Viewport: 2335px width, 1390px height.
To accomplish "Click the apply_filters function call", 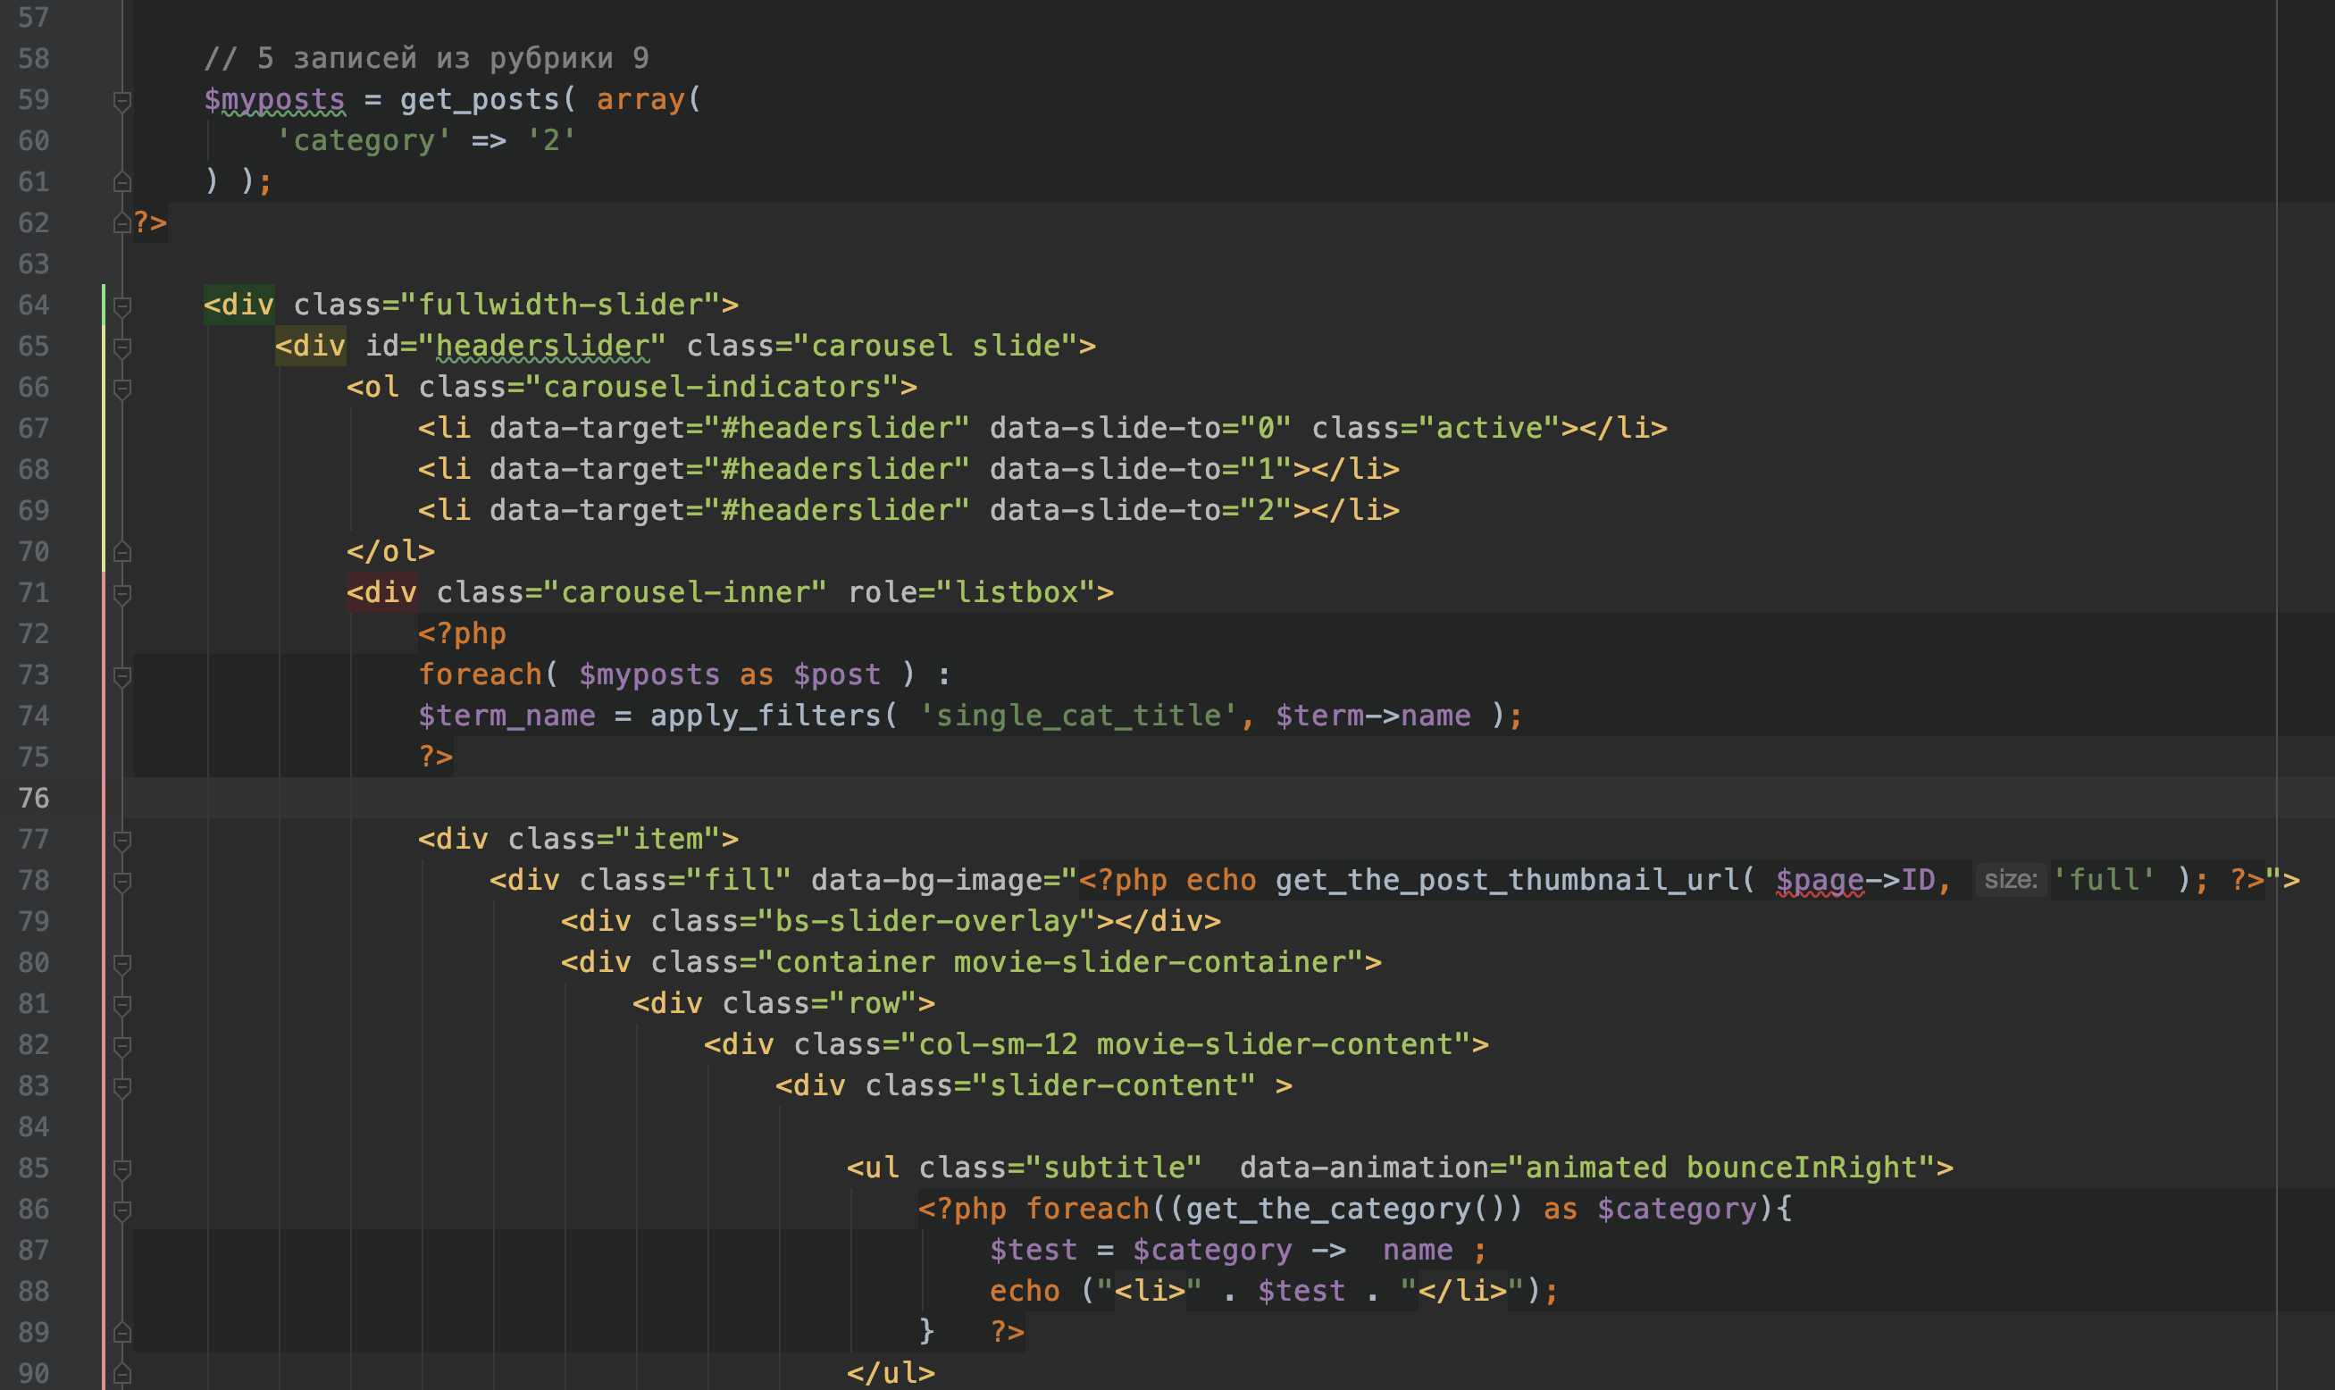I will pos(766,716).
